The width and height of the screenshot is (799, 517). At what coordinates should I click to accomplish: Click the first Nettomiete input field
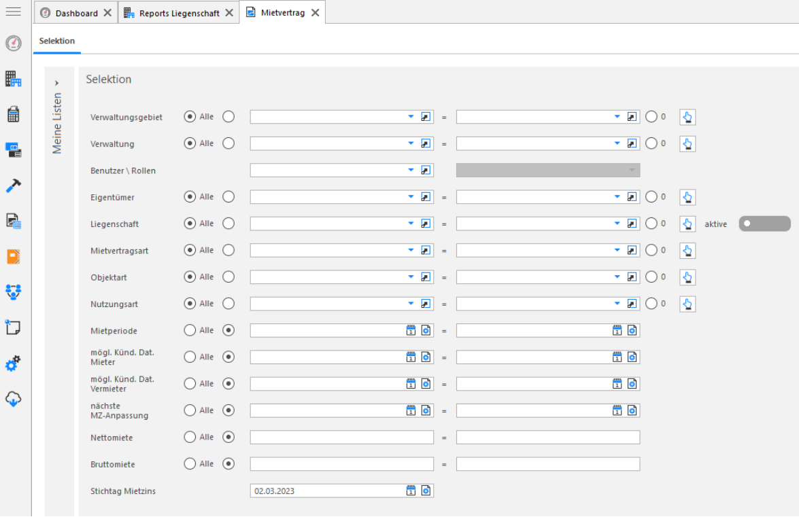342,437
